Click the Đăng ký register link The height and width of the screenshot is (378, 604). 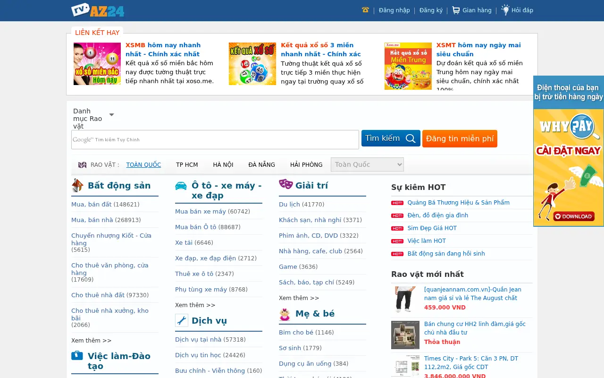coord(431,10)
